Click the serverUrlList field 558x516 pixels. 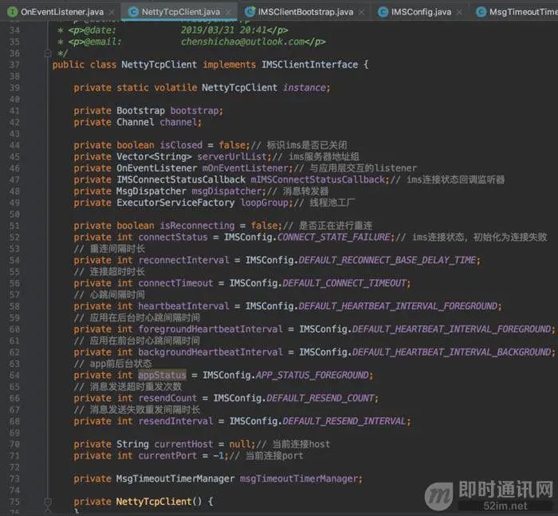[x=232, y=156]
